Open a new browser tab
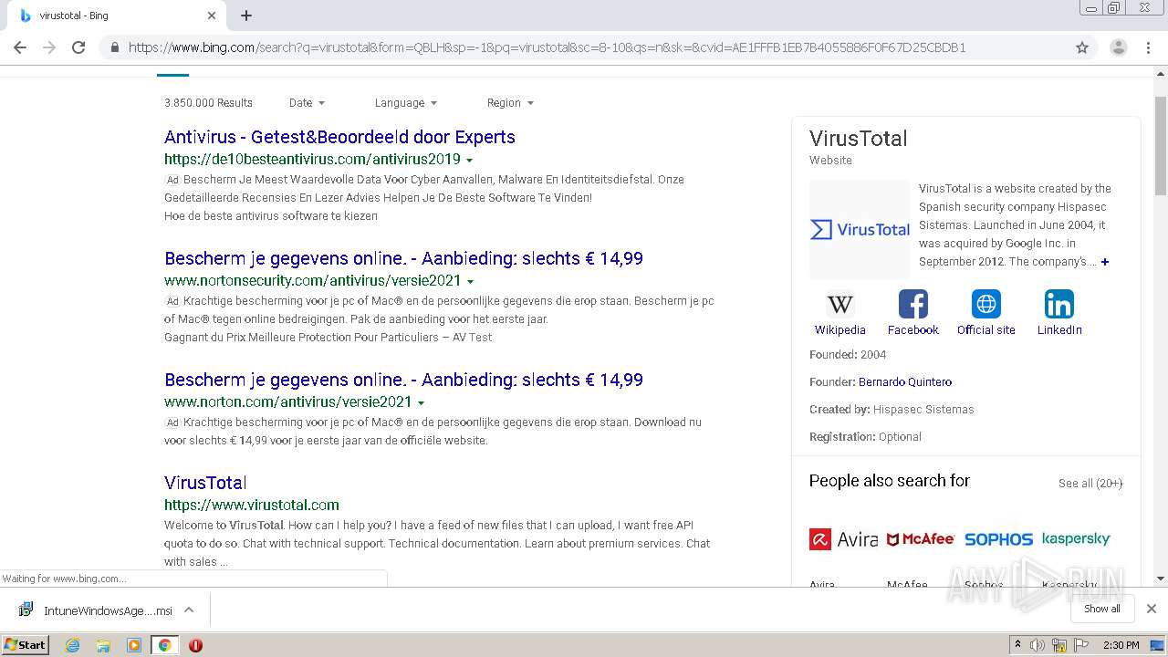1168x657 pixels. click(x=246, y=16)
